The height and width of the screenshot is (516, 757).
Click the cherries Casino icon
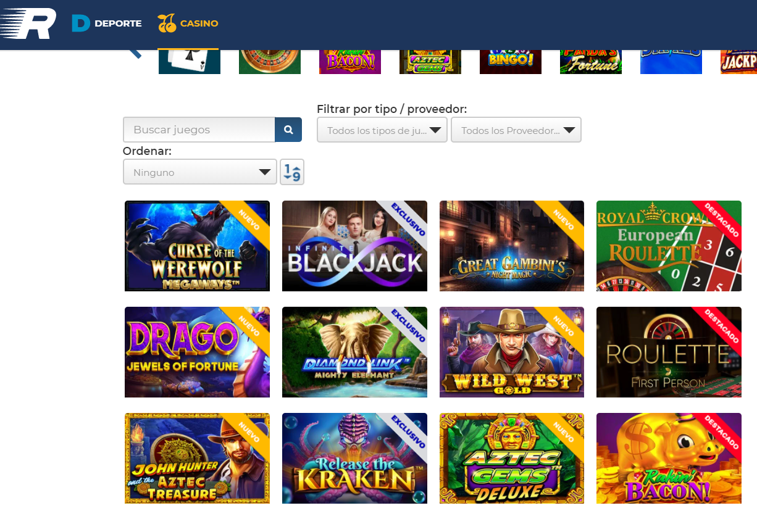[167, 23]
